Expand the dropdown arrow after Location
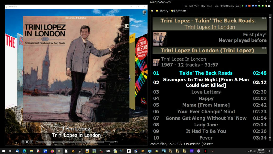The height and width of the screenshot is (154, 273). tap(187, 11)
